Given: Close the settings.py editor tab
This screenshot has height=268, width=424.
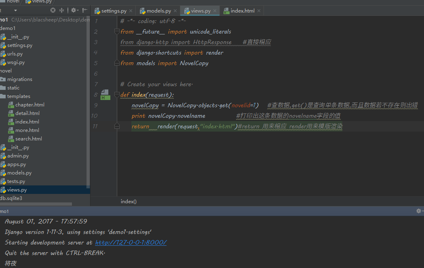Looking at the screenshot, I should 131,11.
